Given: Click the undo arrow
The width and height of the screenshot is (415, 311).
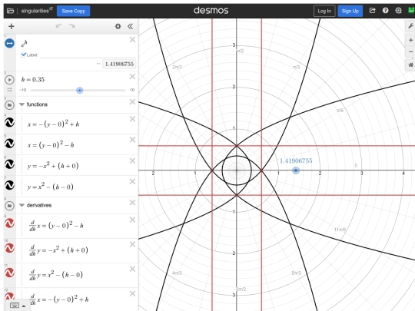Looking at the screenshot, I should 58,26.
